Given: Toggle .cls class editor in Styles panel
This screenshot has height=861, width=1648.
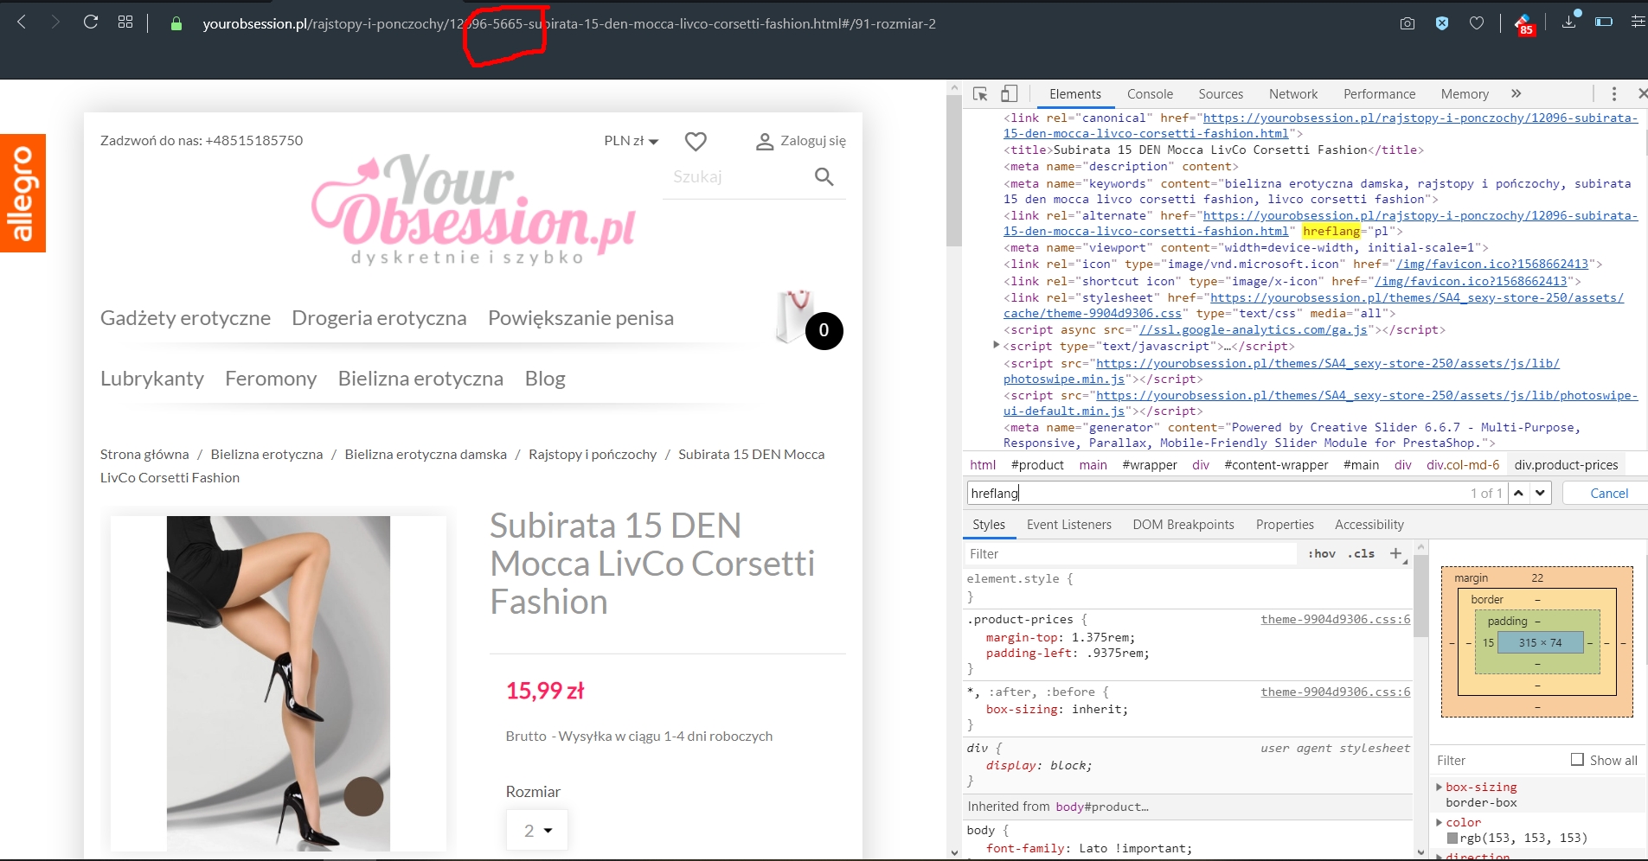Looking at the screenshot, I should pos(1361,553).
